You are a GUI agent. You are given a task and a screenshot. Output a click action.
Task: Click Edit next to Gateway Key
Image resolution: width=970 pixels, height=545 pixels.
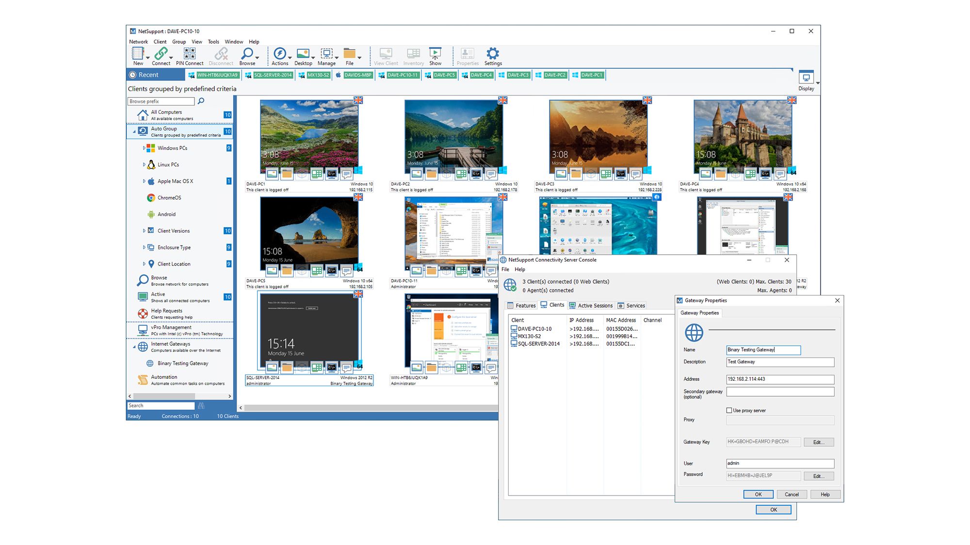click(819, 442)
